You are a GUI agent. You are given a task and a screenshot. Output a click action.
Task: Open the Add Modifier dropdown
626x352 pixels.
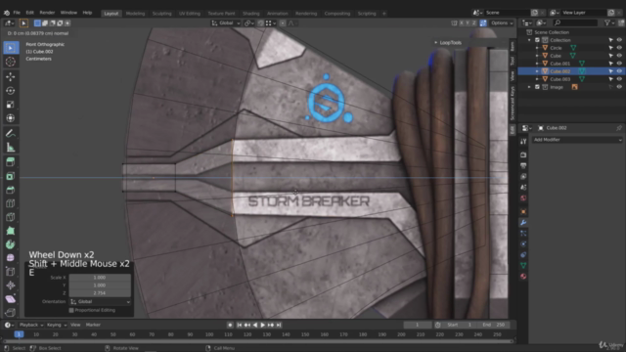[x=577, y=140]
